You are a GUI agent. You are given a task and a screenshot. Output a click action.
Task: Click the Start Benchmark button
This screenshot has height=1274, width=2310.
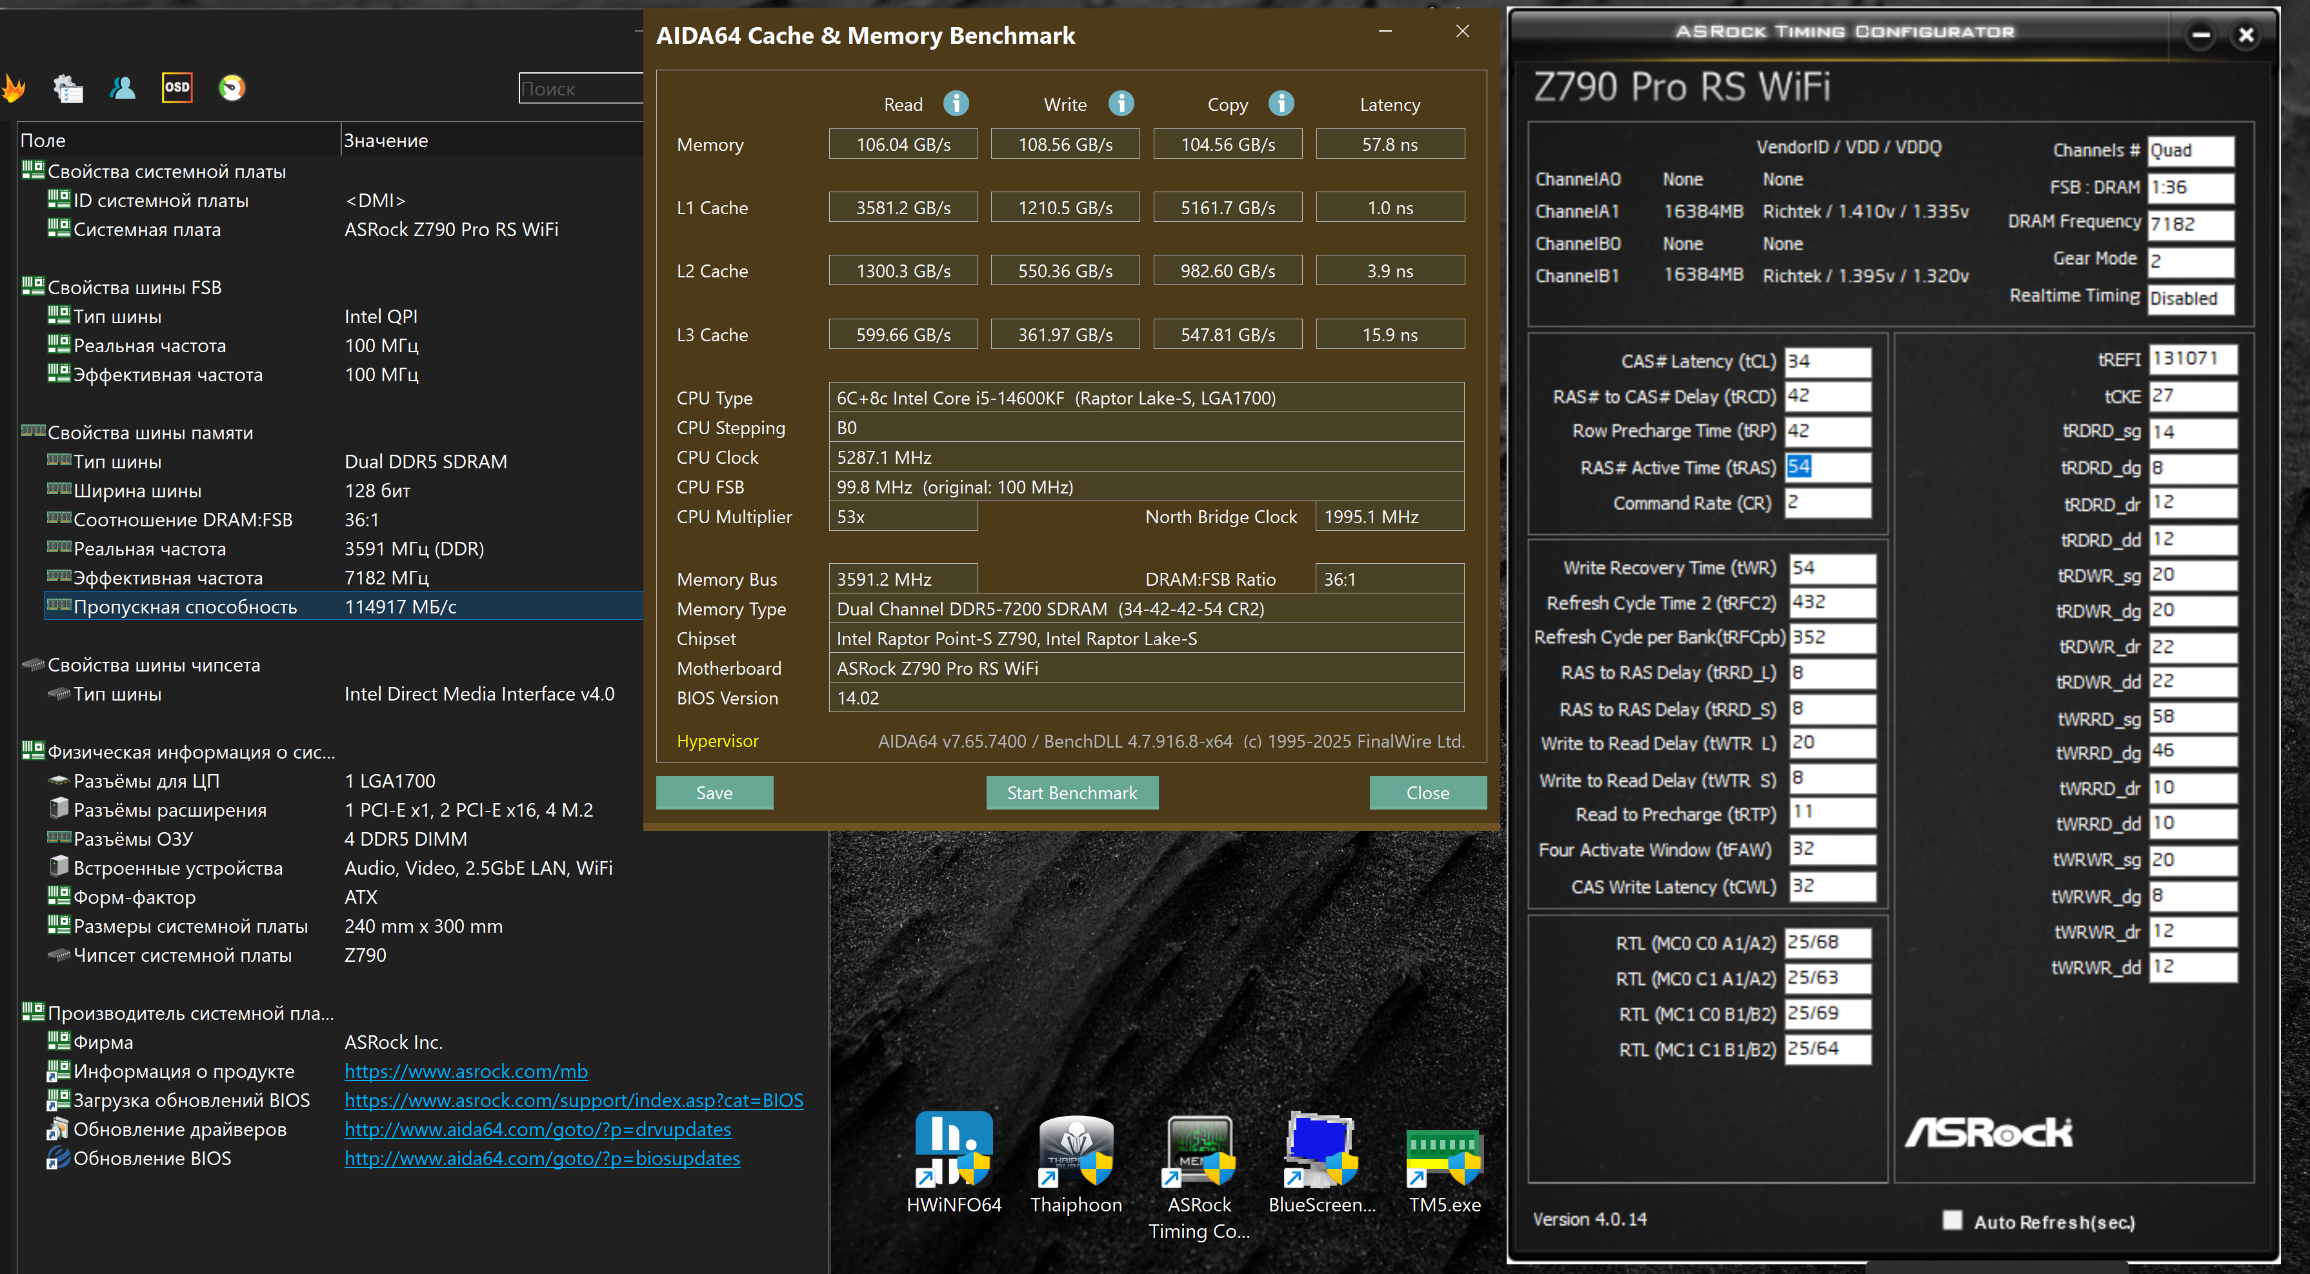tap(1072, 793)
